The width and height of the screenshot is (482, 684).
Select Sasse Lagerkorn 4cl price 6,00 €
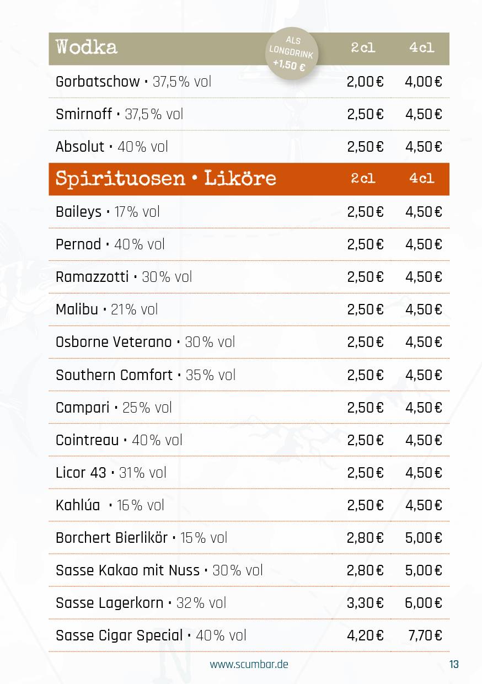click(x=424, y=603)
